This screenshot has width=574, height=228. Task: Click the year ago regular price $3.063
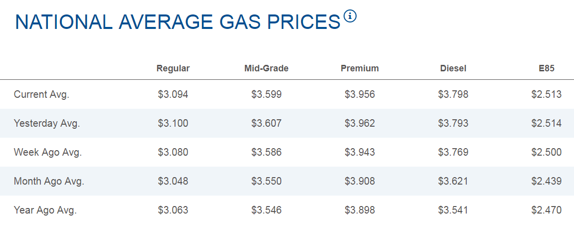coord(173,210)
